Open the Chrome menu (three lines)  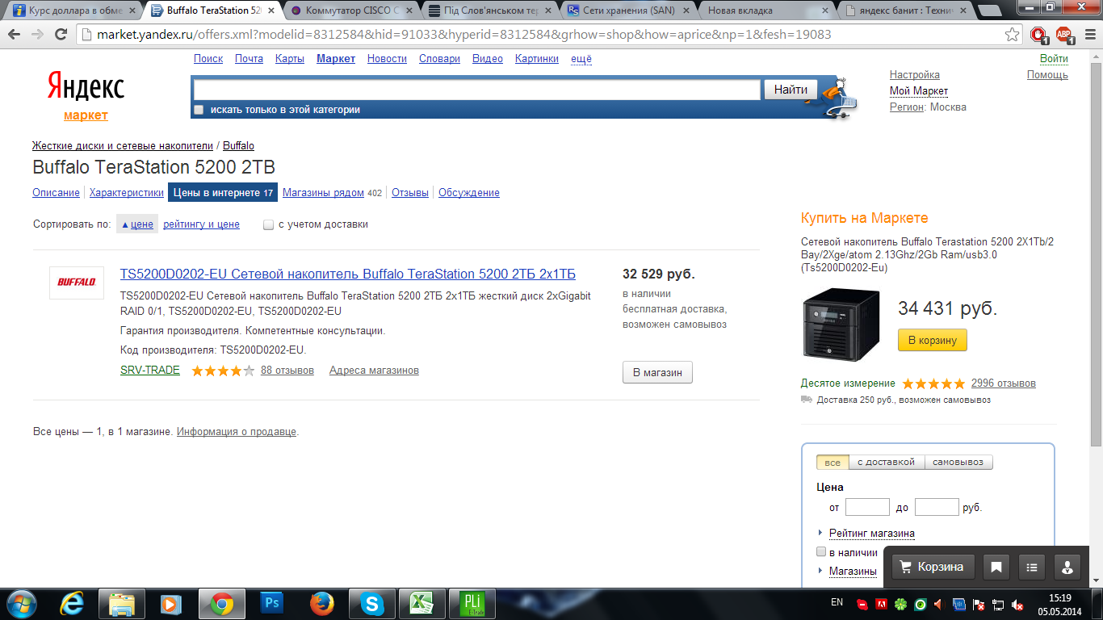point(1088,35)
